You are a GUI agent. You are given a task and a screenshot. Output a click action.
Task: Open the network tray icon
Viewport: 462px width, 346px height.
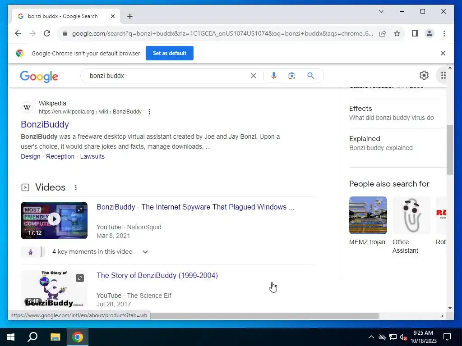393,337
